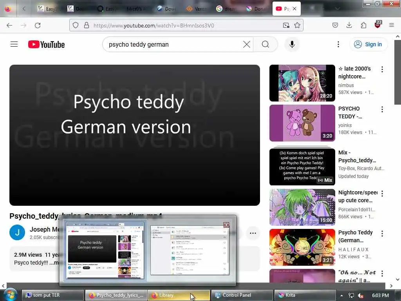Open the Mix - Psycho_teddy playlist title
The image size is (401, 301).
pos(357,156)
